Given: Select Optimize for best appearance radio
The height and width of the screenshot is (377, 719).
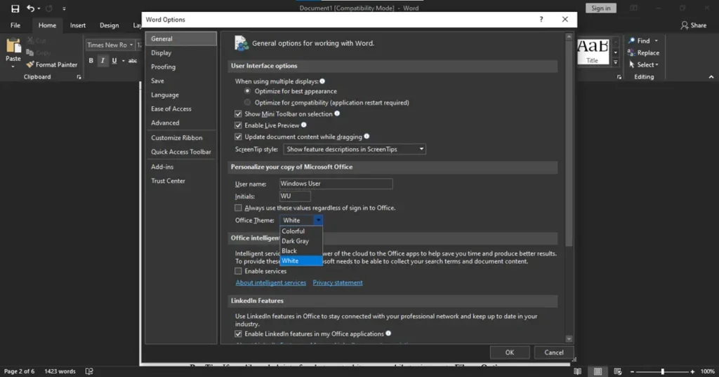Looking at the screenshot, I should 248,91.
